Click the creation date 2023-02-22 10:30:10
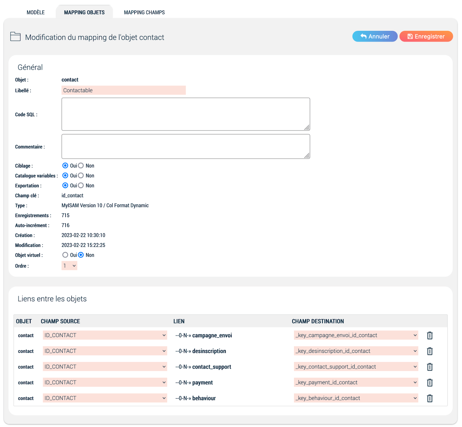This screenshot has height=427, width=462. pos(83,235)
